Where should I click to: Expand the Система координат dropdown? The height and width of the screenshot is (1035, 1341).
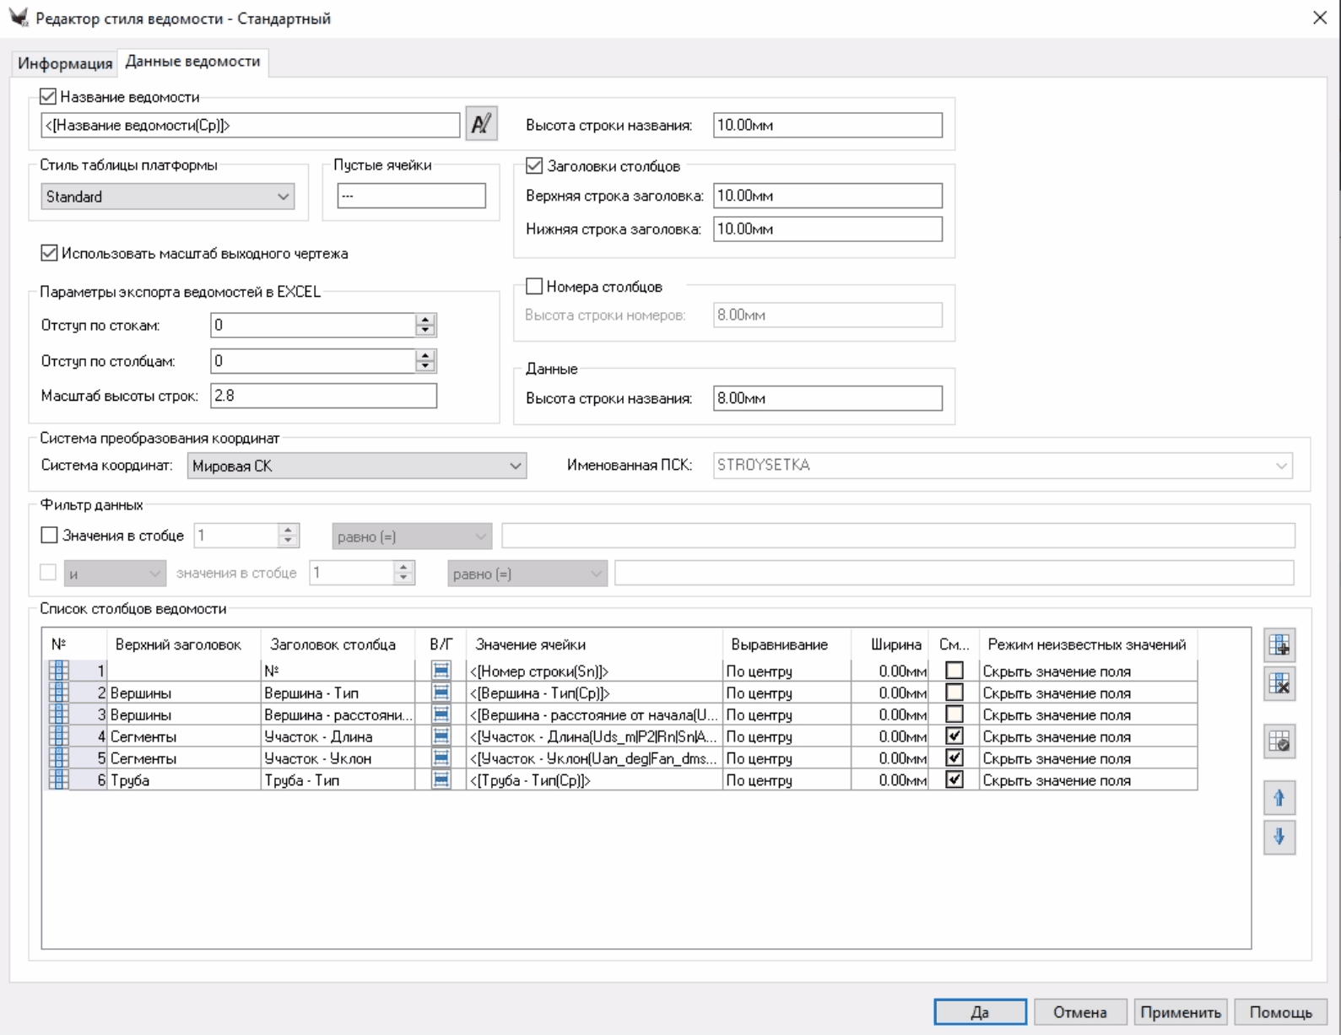click(356, 466)
